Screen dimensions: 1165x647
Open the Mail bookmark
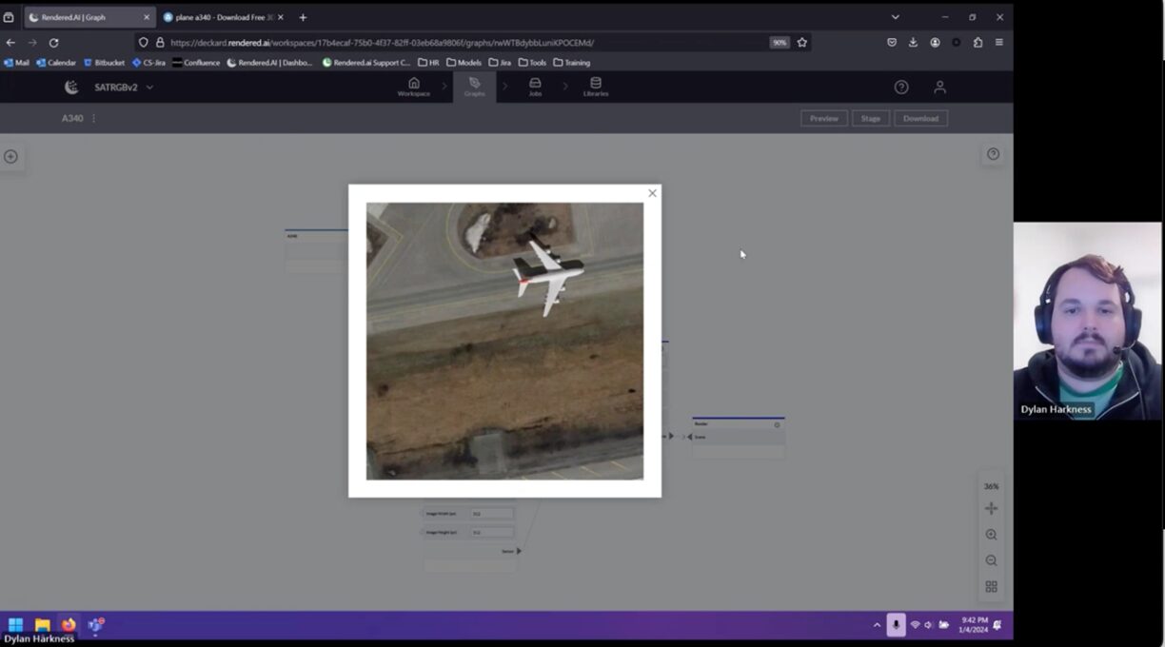pyautogui.click(x=16, y=63)
